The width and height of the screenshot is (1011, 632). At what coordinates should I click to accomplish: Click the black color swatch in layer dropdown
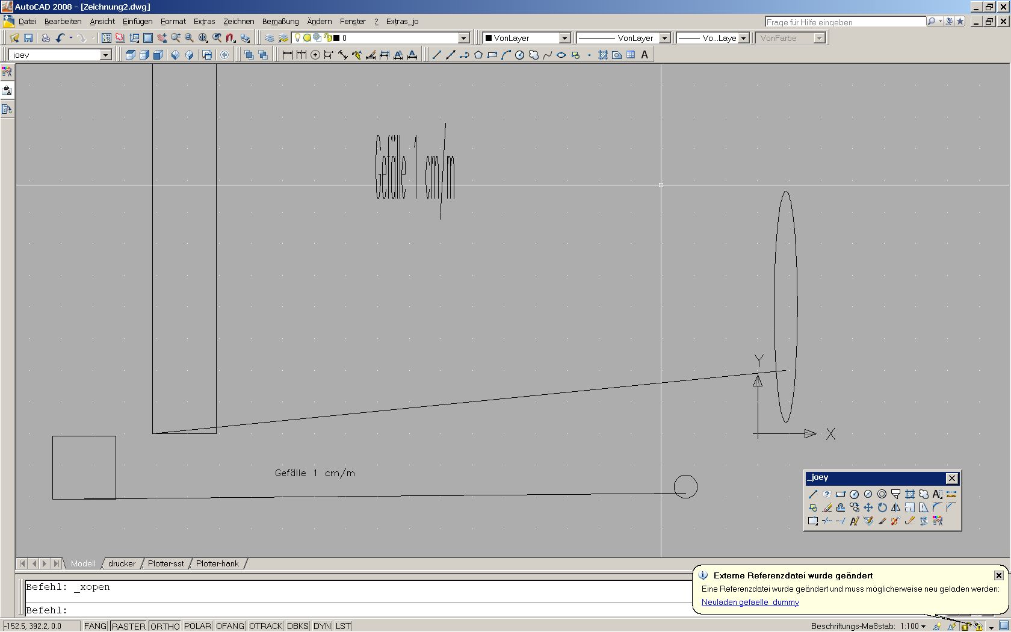point(336,38)
